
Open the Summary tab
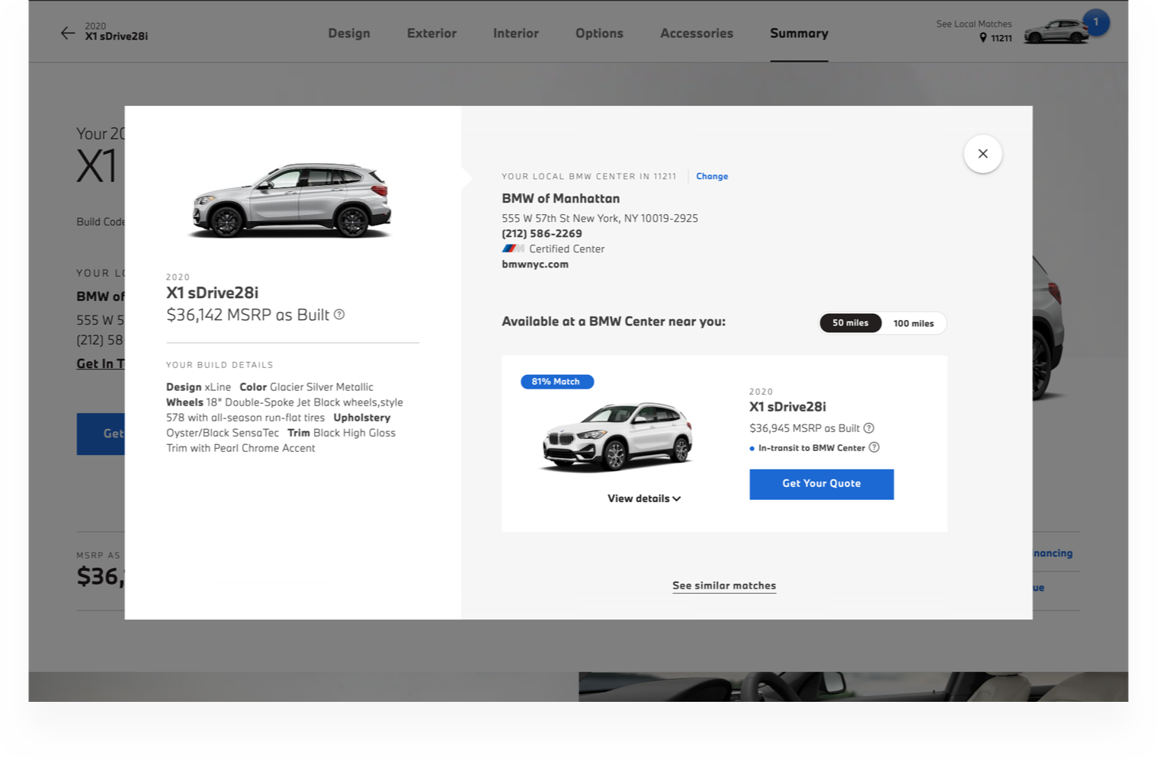(799, 34)
